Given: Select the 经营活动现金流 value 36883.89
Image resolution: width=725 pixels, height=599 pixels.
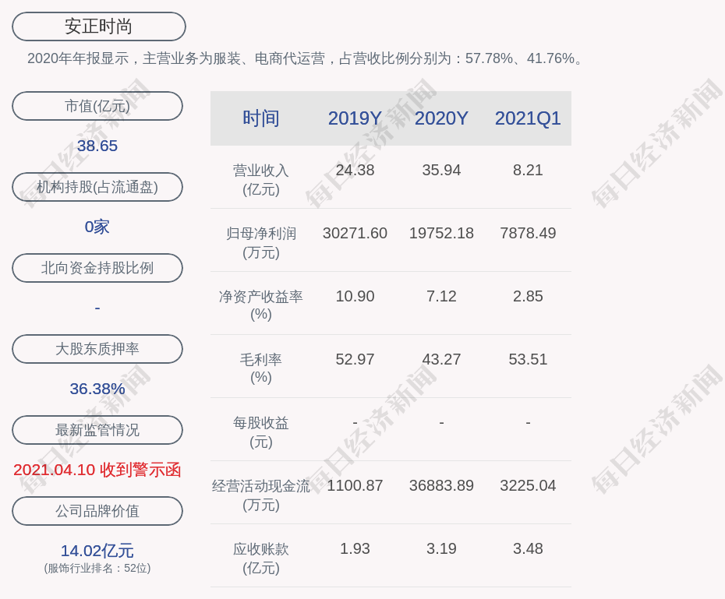Looking at the screenshot, I should pyautogui.click(x=441, y=485).
